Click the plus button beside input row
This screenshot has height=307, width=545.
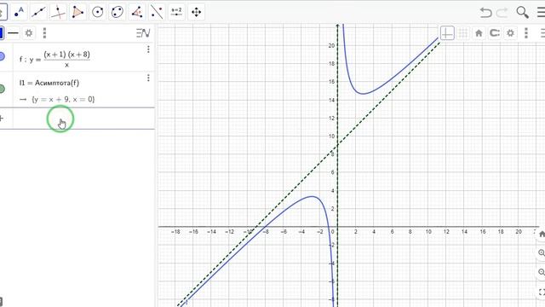pos(2,119)
